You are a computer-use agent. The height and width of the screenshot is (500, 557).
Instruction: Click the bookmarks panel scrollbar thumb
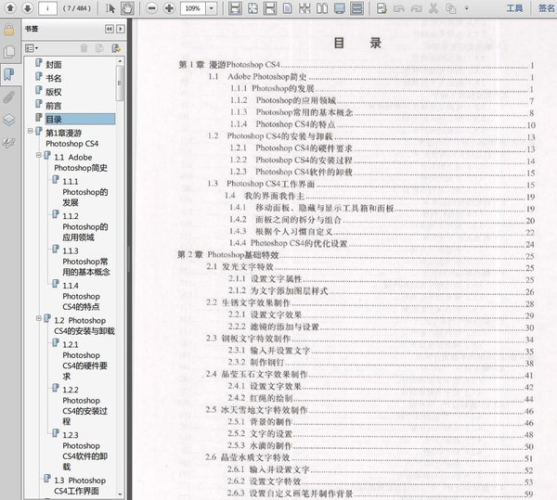point(120,83)
